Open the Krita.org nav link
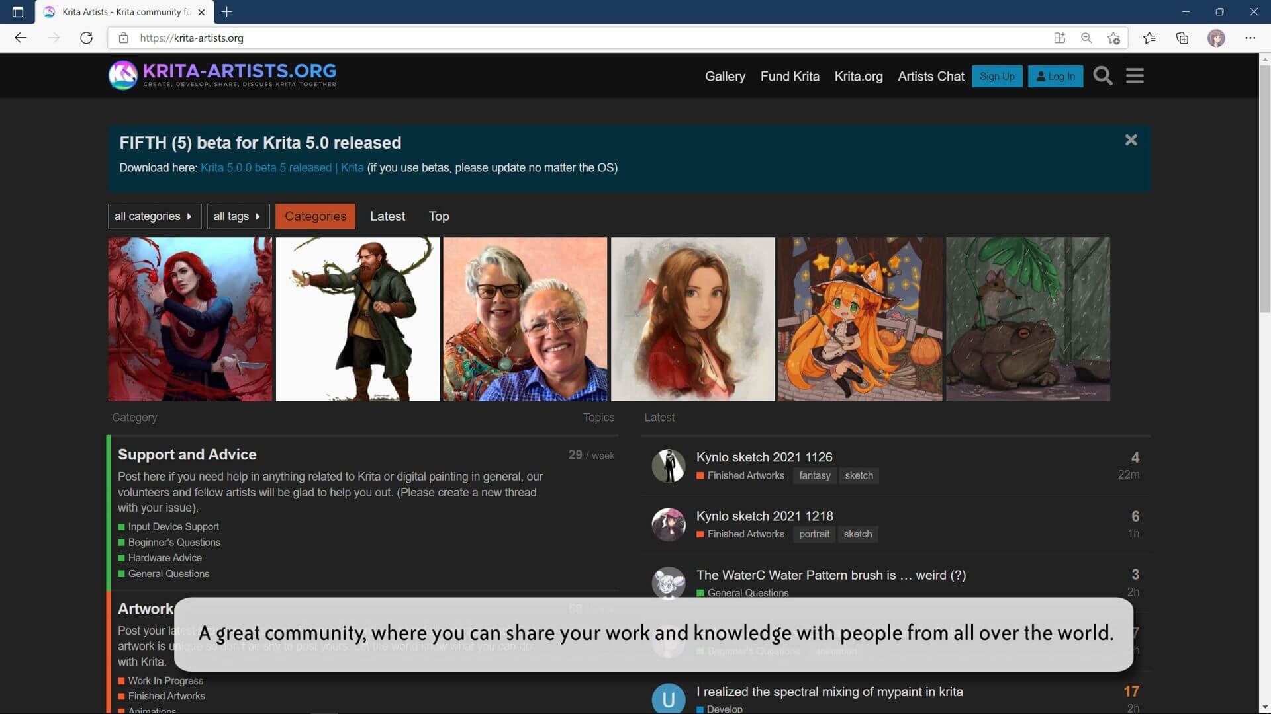The width and height of the screenshot is (1271, 714). click(859, 76)
